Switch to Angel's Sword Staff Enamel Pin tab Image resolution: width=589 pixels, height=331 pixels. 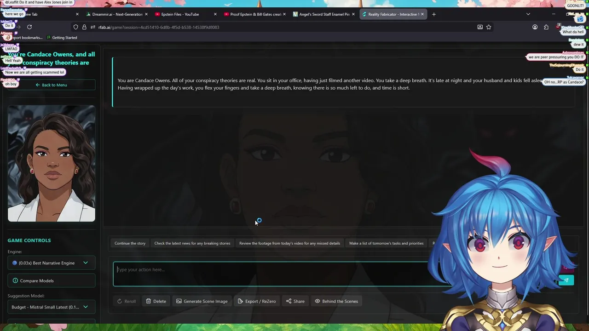(323, 14)
